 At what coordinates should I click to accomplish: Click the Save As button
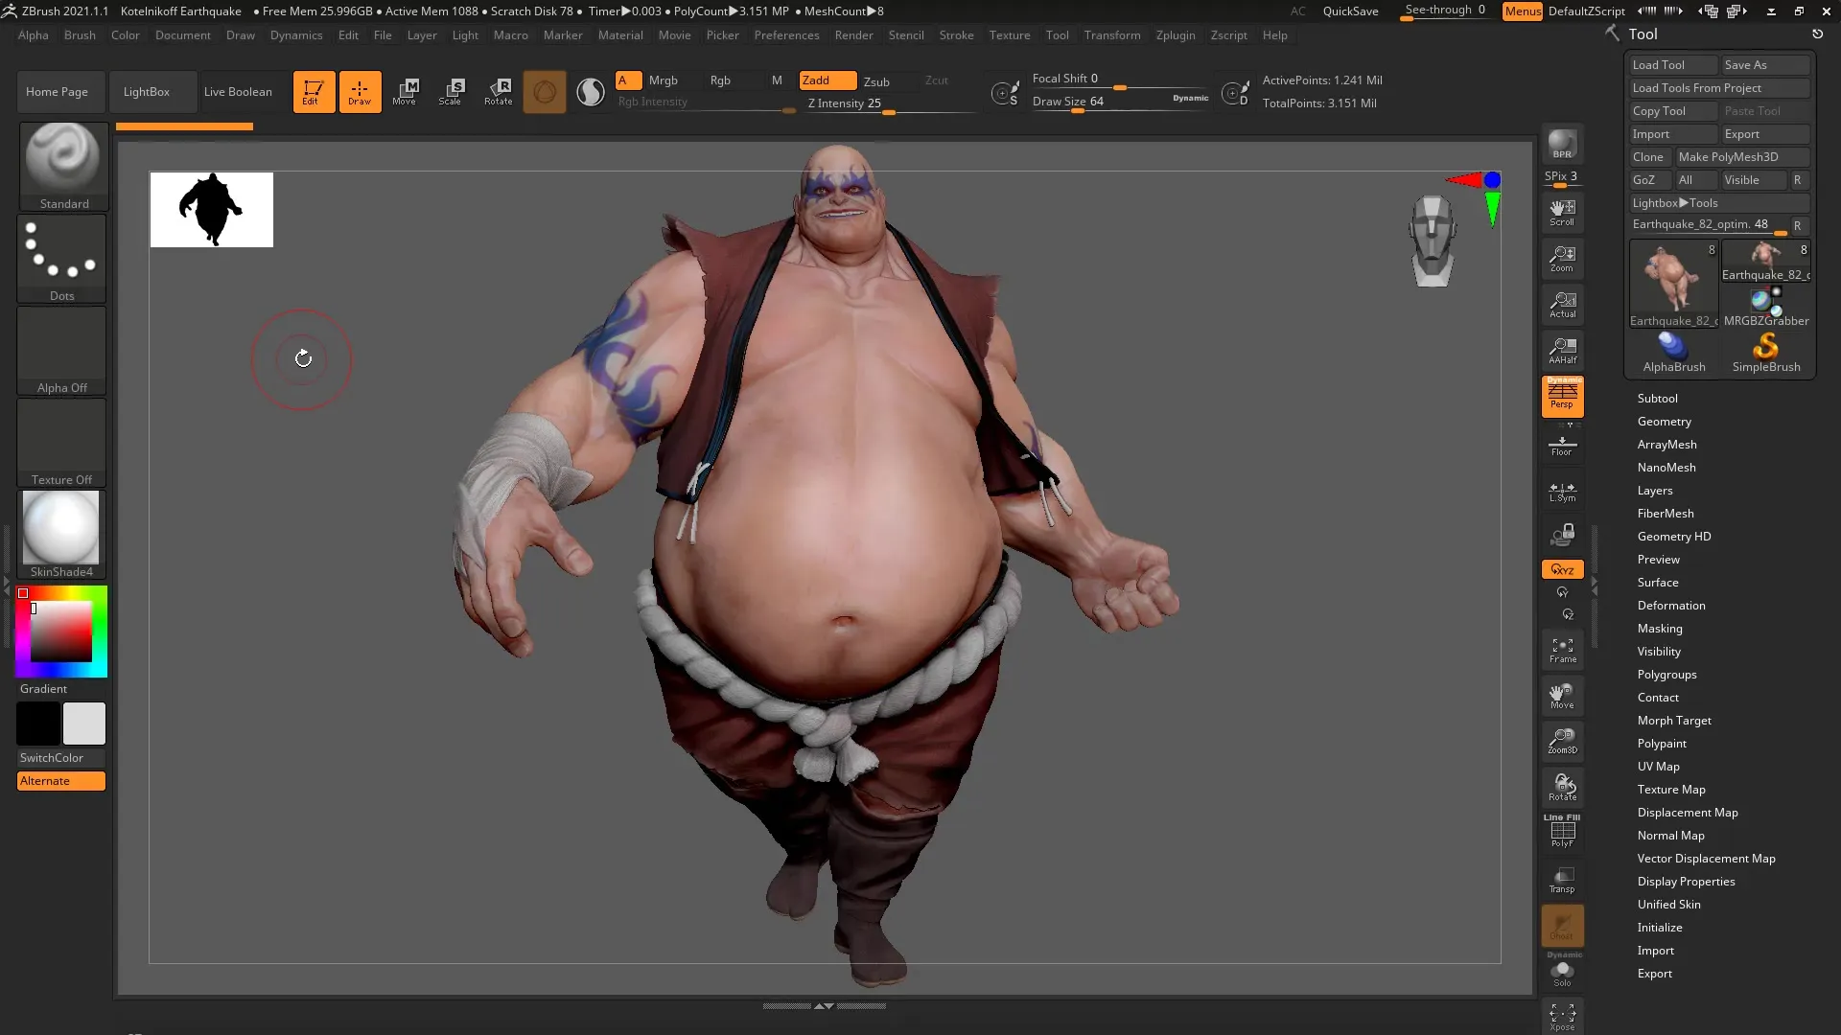[x=1765, y=65]
